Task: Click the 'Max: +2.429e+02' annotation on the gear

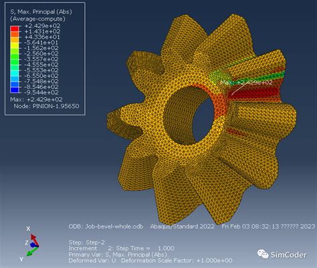Action: [246, 82]
